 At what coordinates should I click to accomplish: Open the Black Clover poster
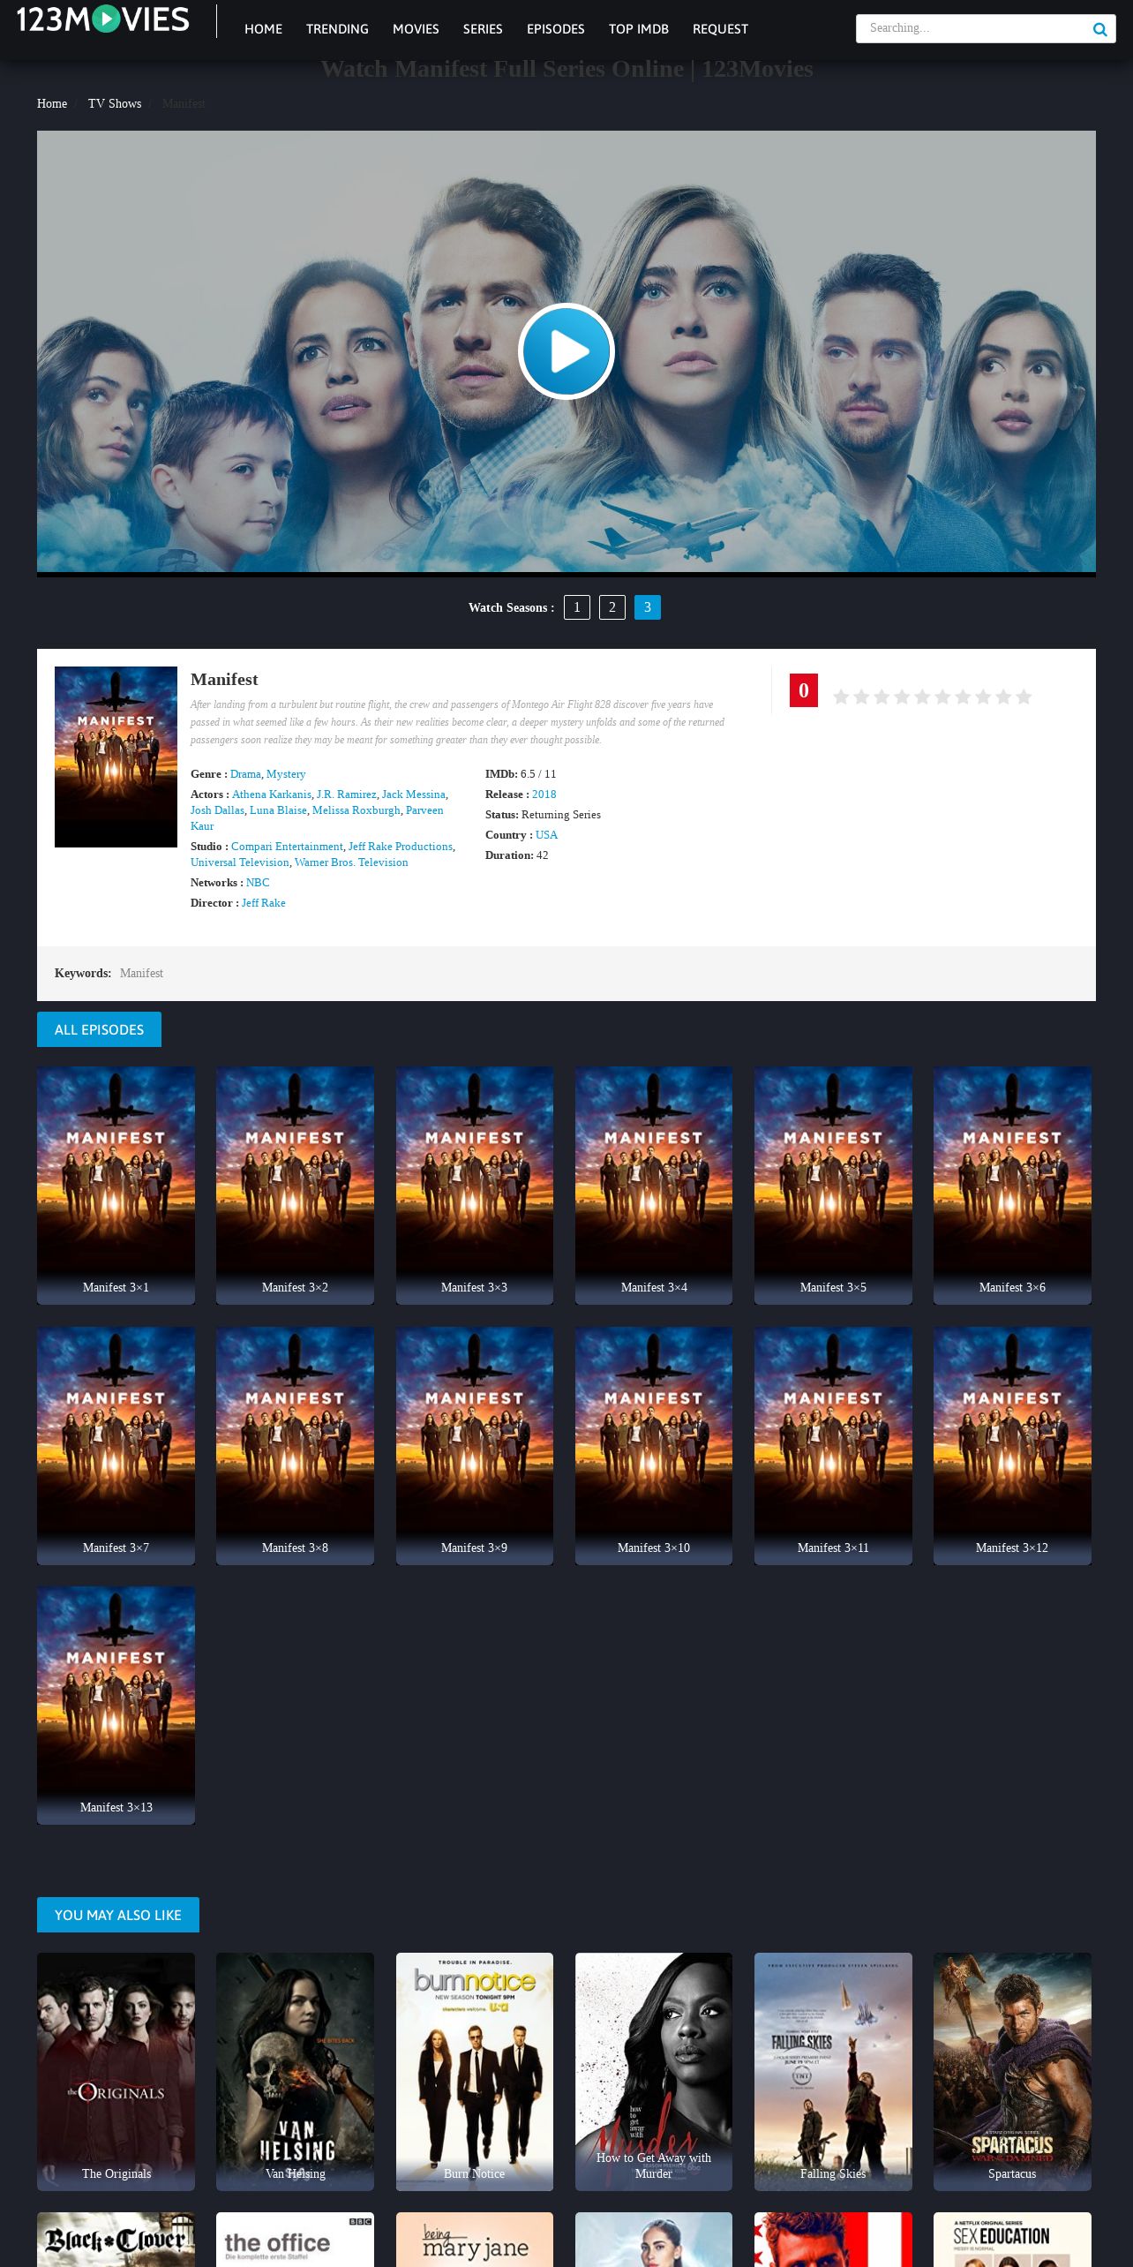(x=116, y=2240)
